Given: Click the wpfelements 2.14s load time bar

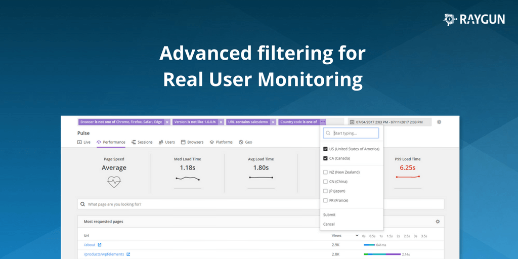Looking at the screenshot, I should click(382, 254).
